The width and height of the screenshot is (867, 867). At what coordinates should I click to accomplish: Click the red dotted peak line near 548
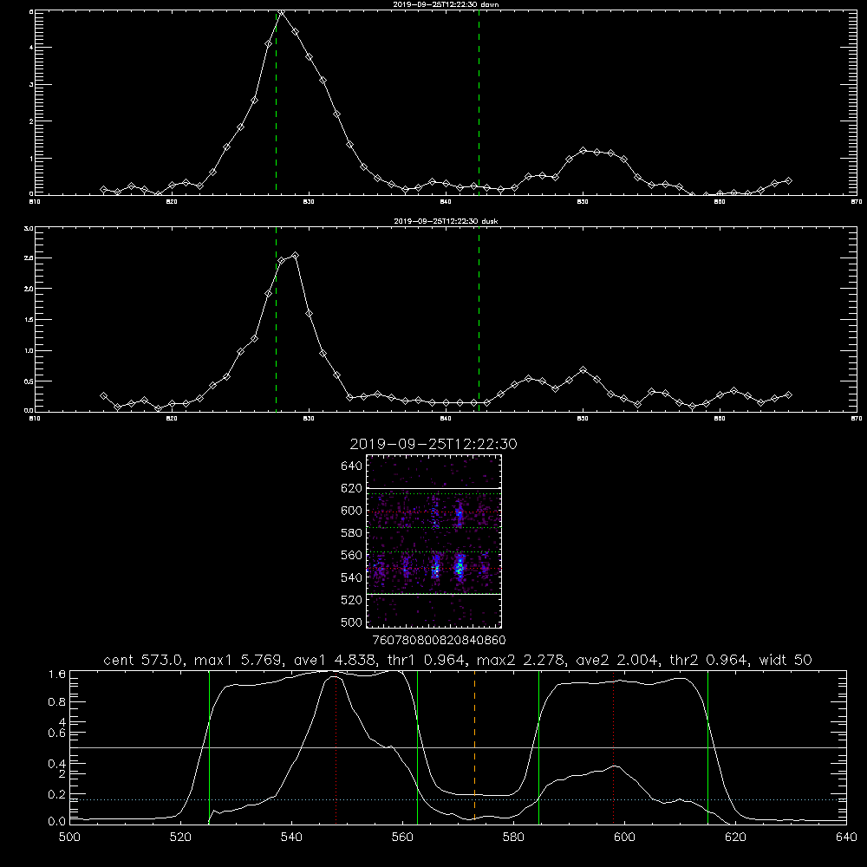click(x=336, y=746)
